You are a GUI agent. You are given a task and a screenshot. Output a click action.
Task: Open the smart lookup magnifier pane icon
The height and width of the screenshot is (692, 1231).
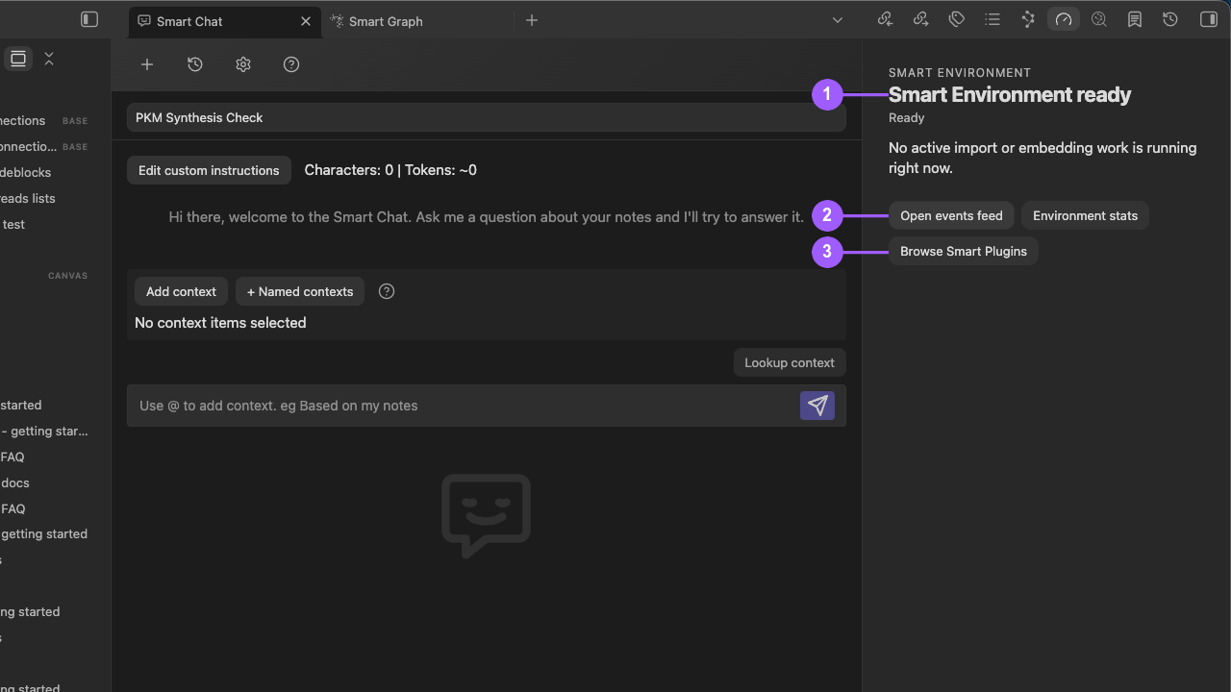(x=1099, y=19)
